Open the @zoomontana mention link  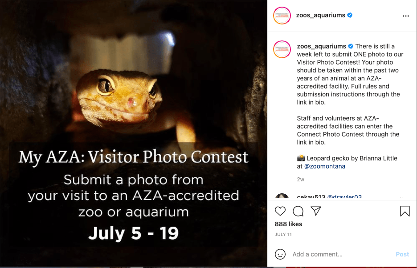coord(324,166)
